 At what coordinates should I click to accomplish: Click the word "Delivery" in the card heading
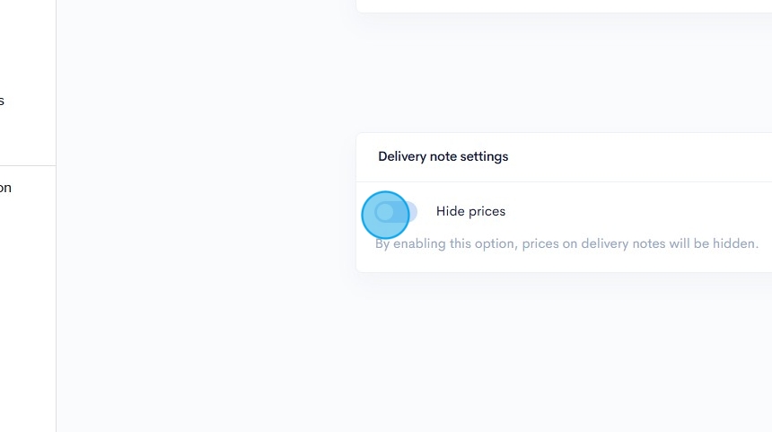click(402, 156)
